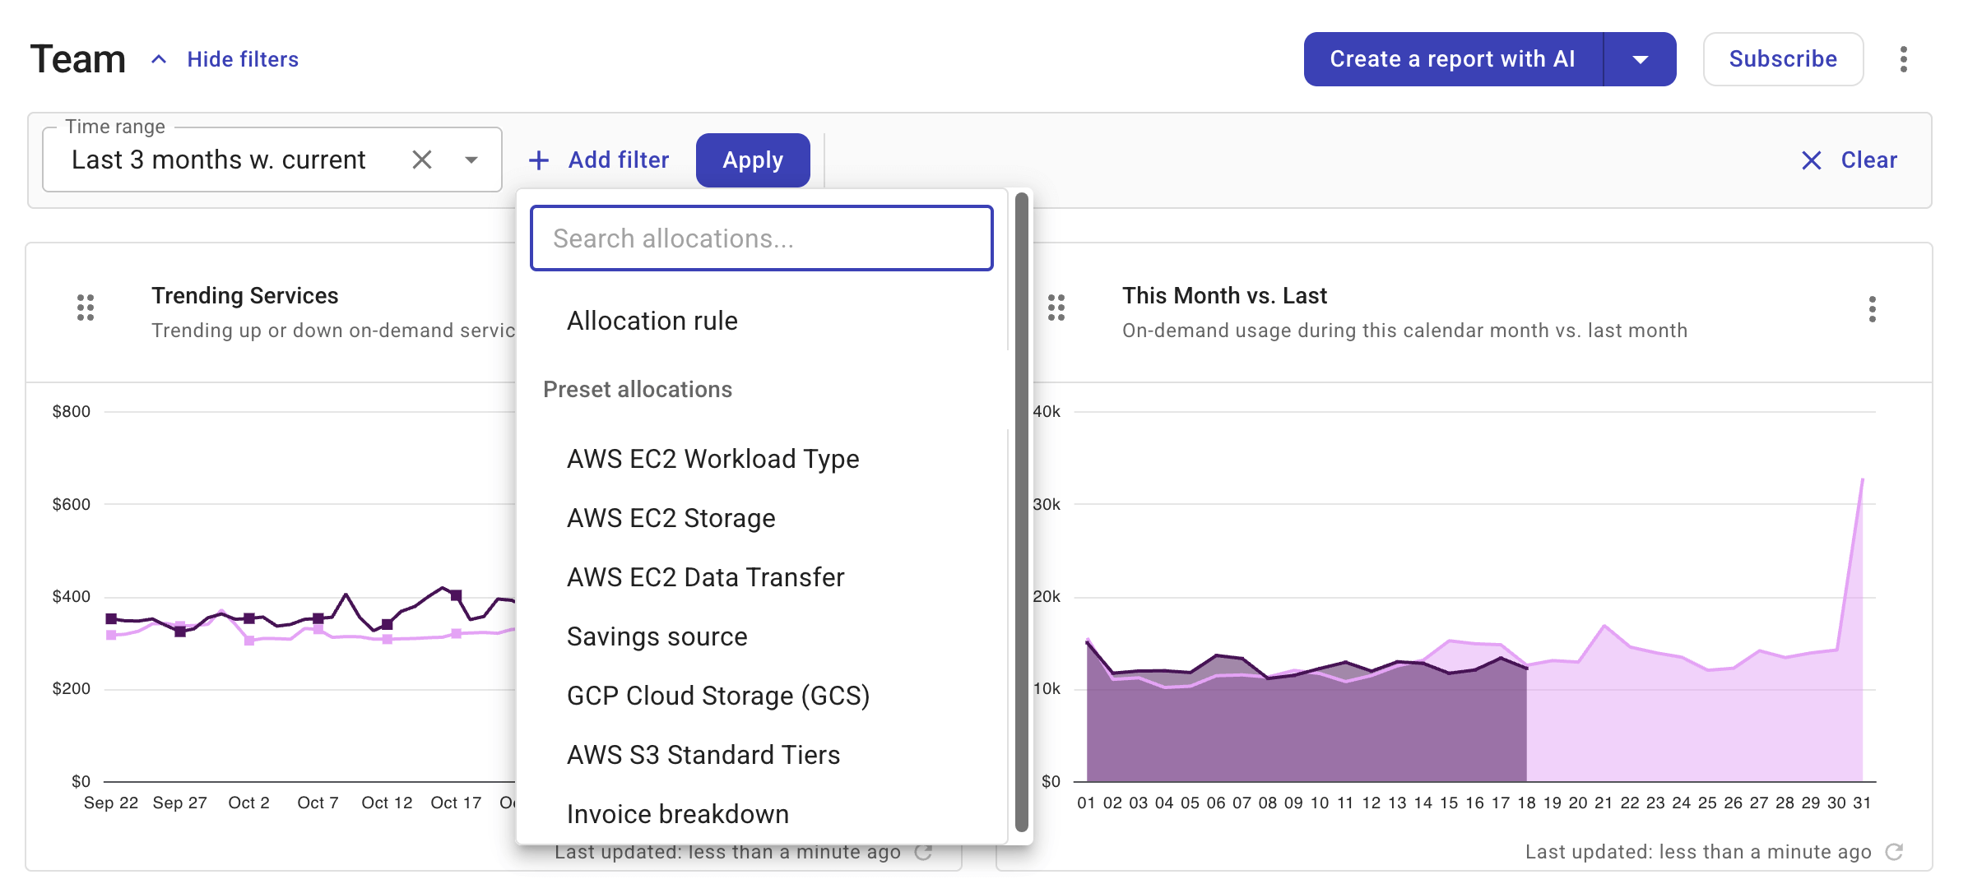Select the Invoice breakdown preset allocation
Image resolution: width=1968 pixels, height=893 pixels.
[675, 813]
